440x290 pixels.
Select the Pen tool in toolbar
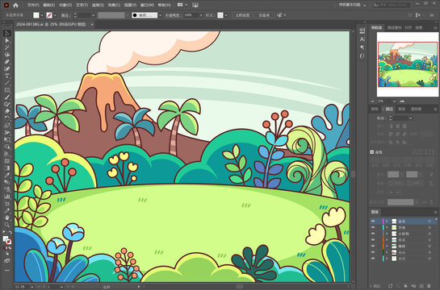point(7,62)
